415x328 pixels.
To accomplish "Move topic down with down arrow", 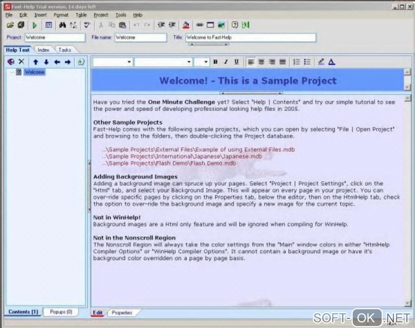I will tap(46, 62).
